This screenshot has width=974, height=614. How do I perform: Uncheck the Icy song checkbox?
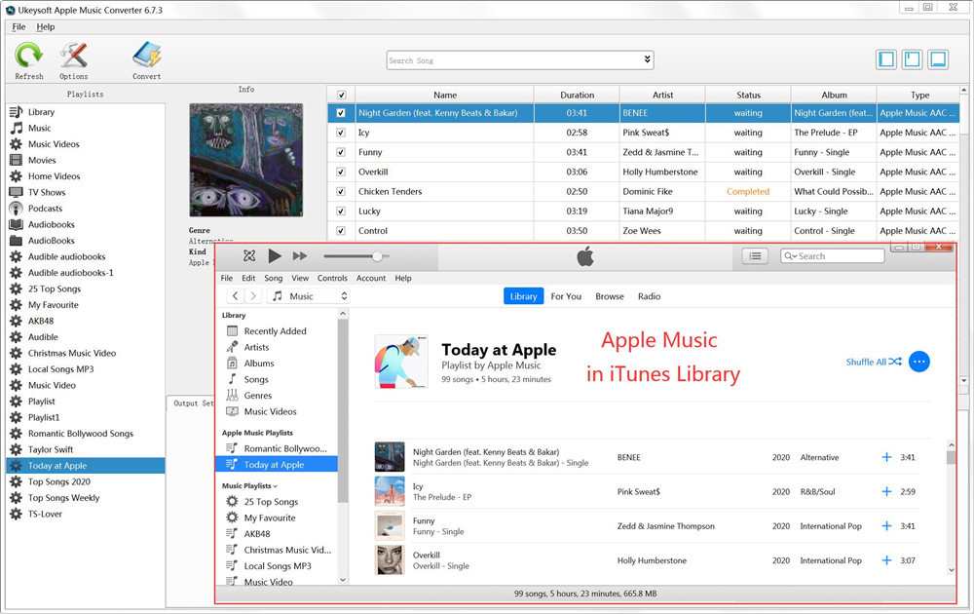(x=340, y=133)
